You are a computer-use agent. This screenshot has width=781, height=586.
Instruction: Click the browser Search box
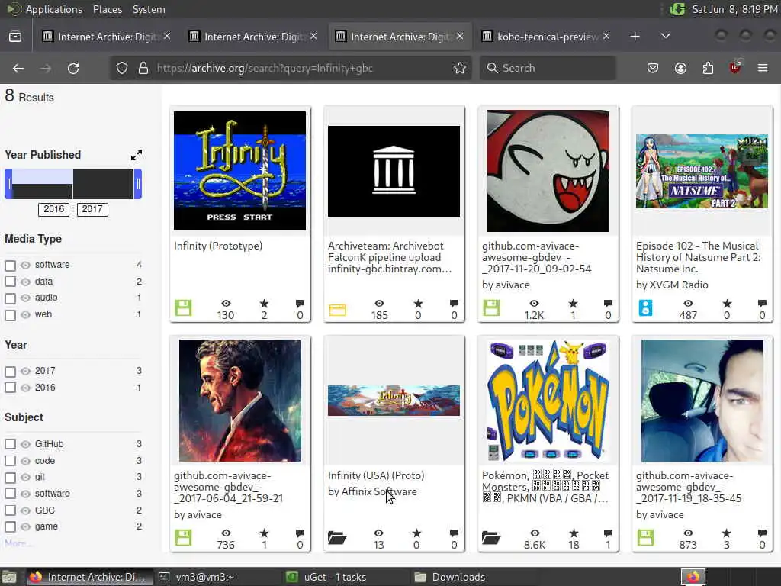coord(548,68)
